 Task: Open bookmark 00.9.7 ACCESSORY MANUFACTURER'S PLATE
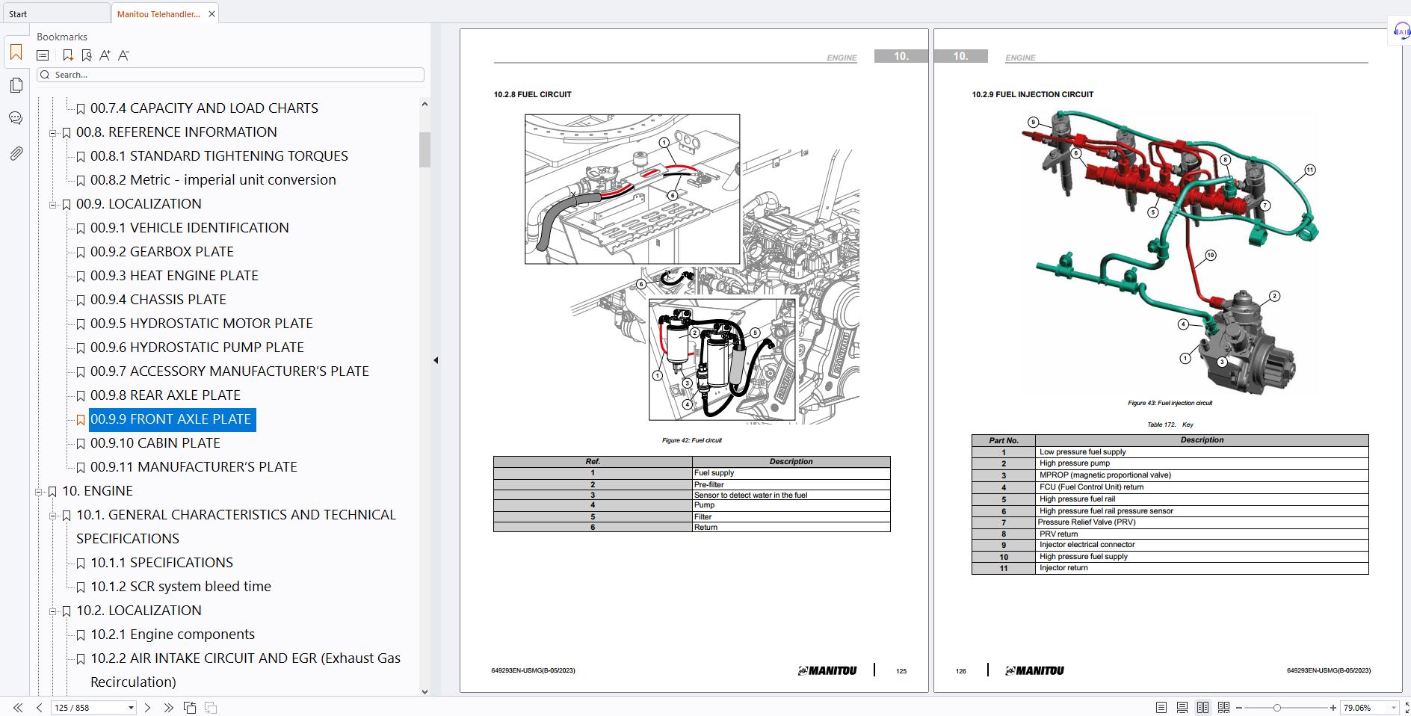pos(229,371)
